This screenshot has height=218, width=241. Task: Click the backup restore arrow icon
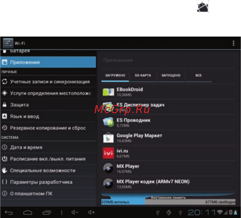pyautogui.click(x=4, y=128)
